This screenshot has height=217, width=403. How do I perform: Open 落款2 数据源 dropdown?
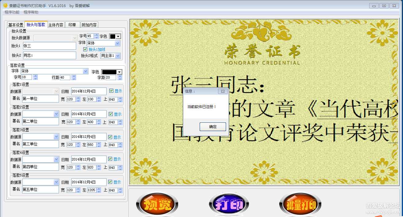pyautogui.click(x=56, y=114)
